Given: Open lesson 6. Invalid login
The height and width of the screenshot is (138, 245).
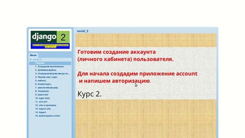Looking at the screenshot, I should [x=43, y=84].
